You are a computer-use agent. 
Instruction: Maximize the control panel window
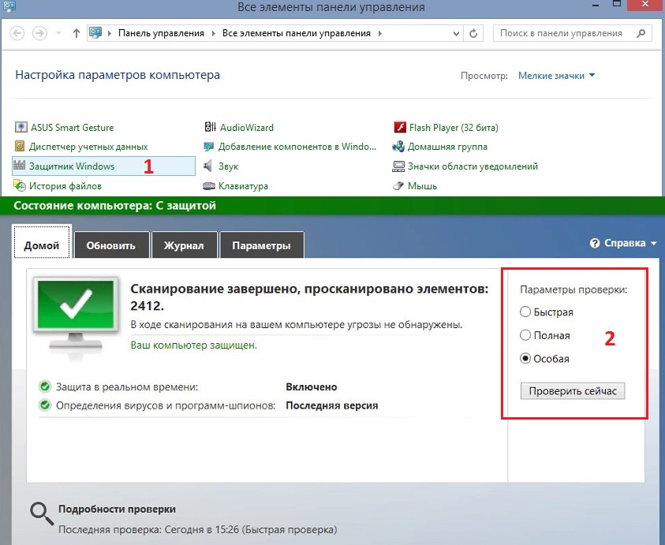click(x=617, y=5)
